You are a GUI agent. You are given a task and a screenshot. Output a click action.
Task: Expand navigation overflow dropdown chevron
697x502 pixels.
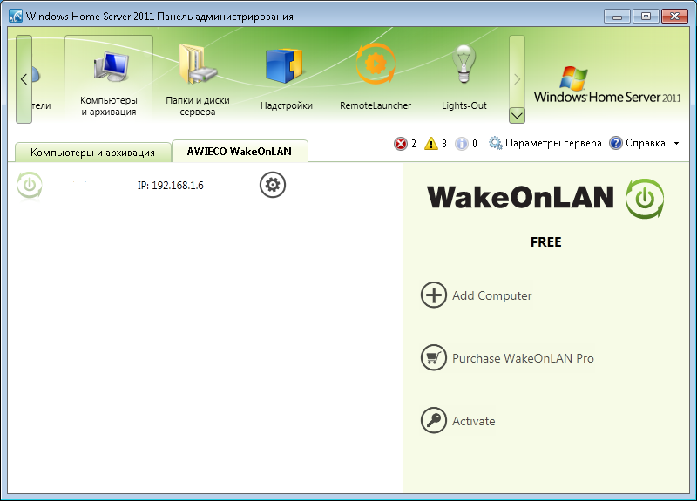pos(517,116)
